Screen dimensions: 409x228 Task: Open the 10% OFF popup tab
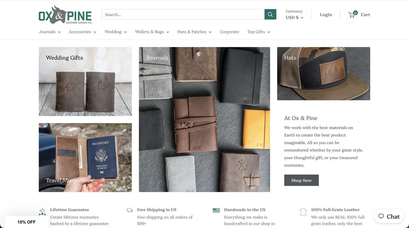[26, 222]
